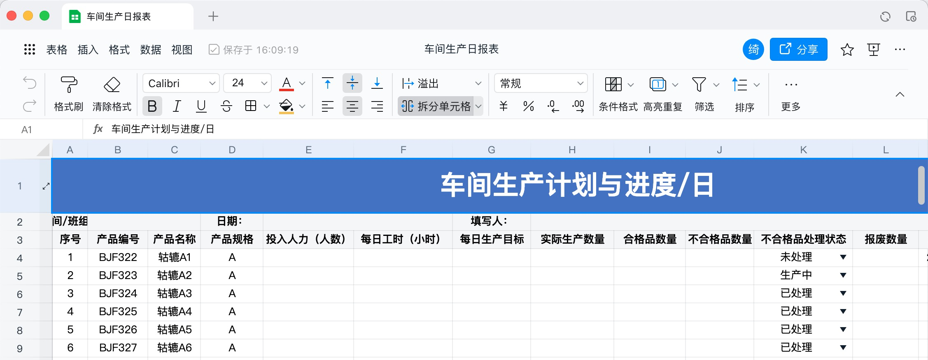The image size is (928, 360).
Task: Click the sync refresh icon in the title bar
Action: click(x=885, y=16)
